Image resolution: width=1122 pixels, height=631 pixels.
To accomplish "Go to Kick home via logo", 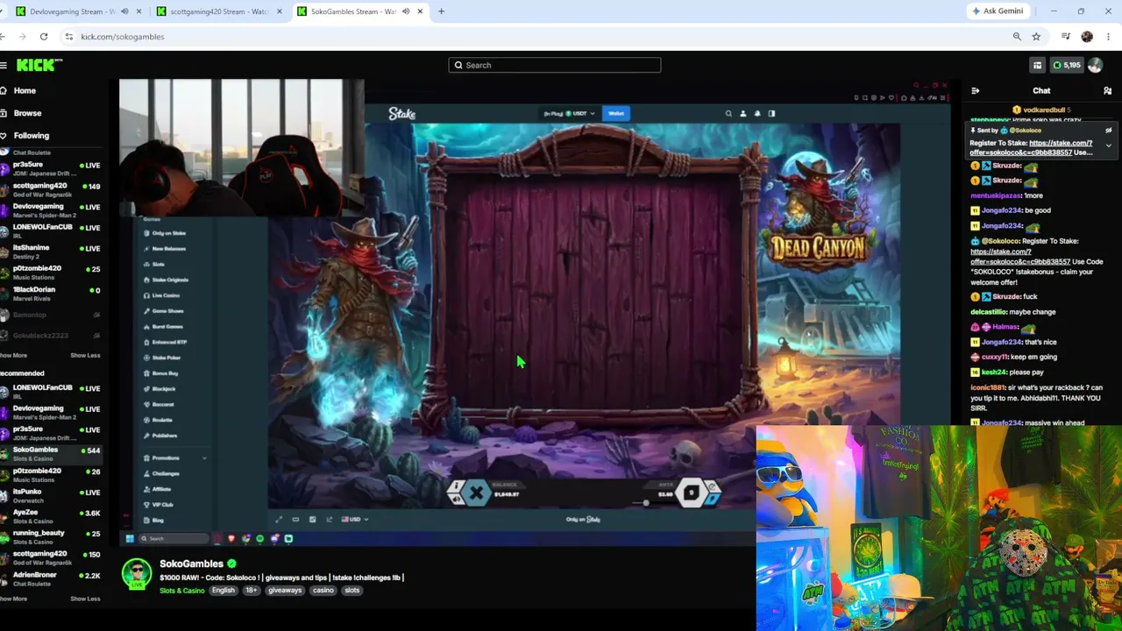I will [39, 65].
